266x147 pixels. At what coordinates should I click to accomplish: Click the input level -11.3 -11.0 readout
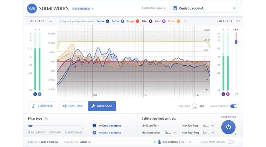tap(37, 21)
